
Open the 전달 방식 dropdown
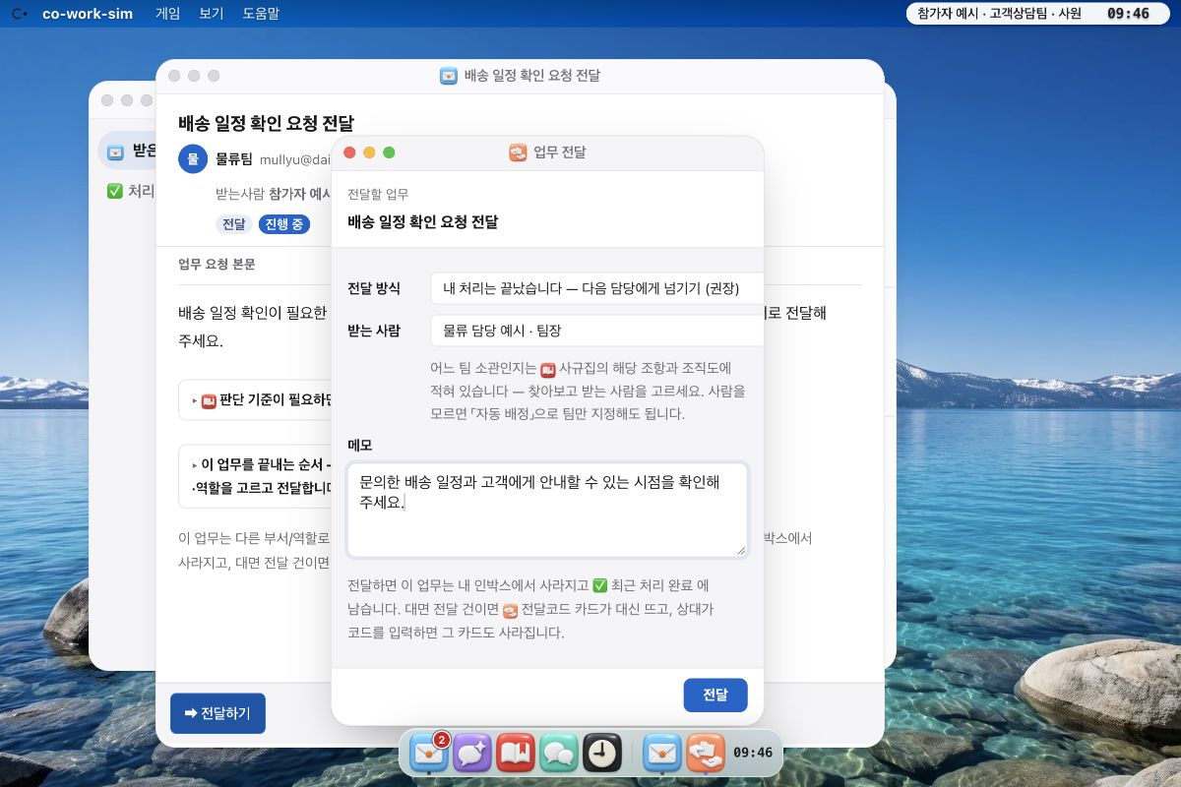[596, 288]
